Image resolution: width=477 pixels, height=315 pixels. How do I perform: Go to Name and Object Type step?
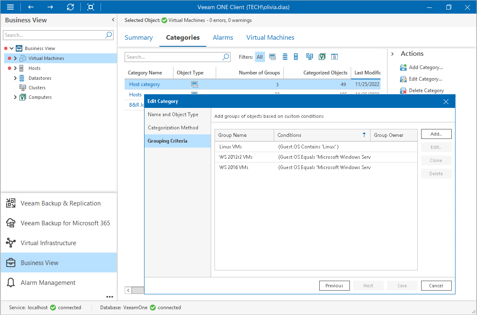click(178, 115)
